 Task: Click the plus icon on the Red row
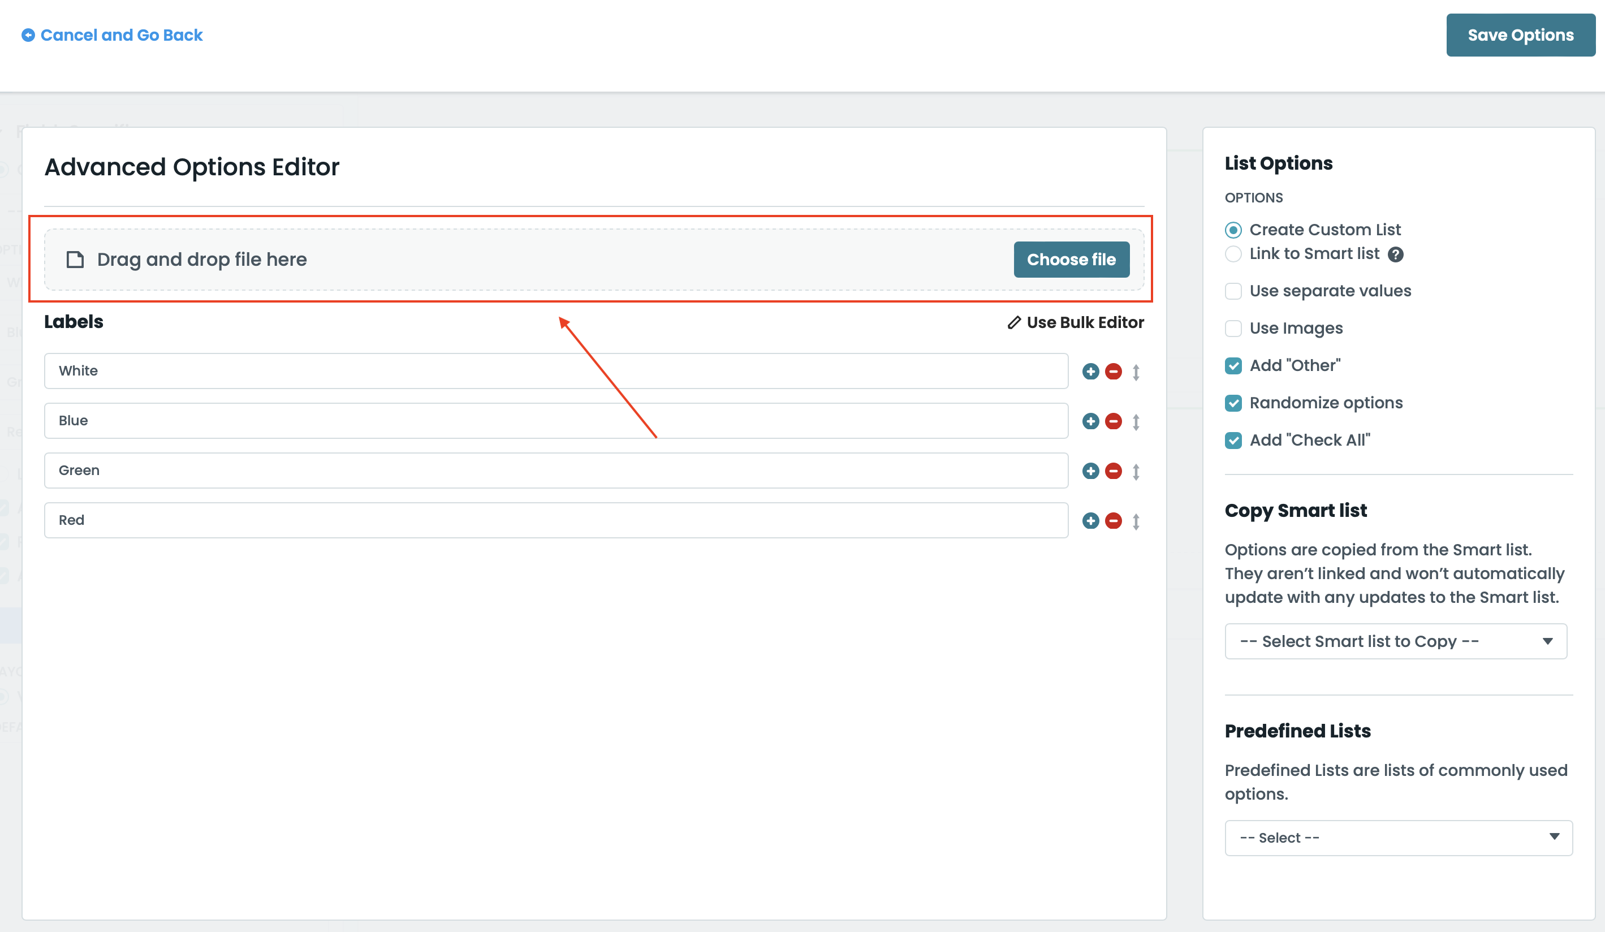(1090, 520)
